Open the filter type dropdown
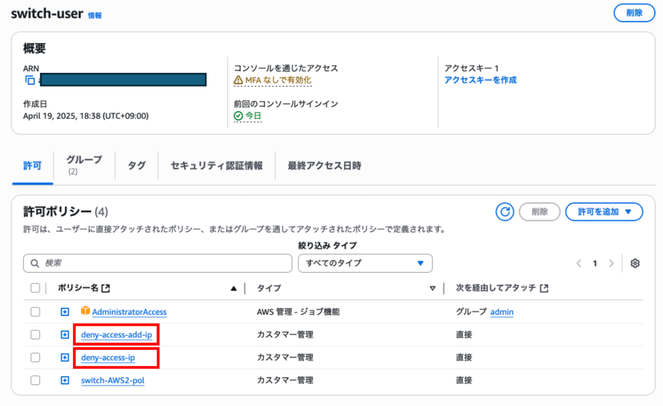The width and height of the screenshot is (663, 406). (365, 263)
